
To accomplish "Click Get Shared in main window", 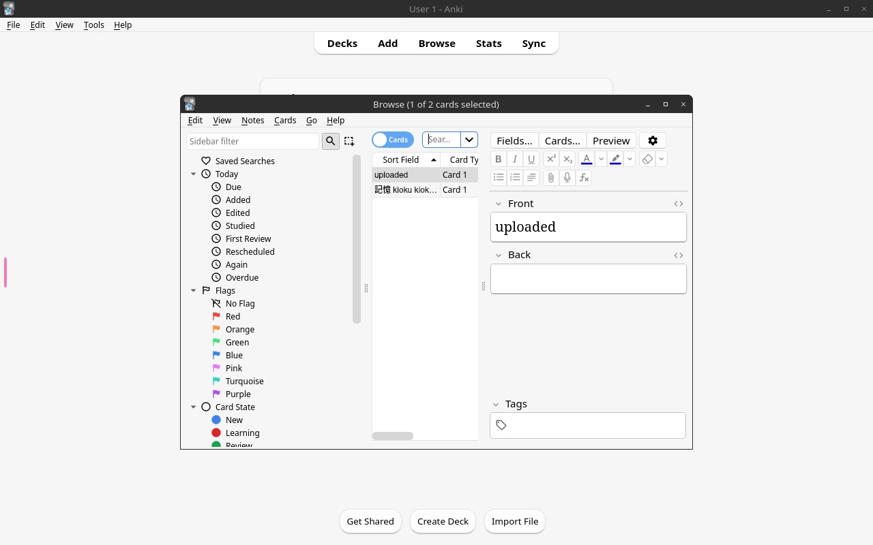I will pos(370,521).
